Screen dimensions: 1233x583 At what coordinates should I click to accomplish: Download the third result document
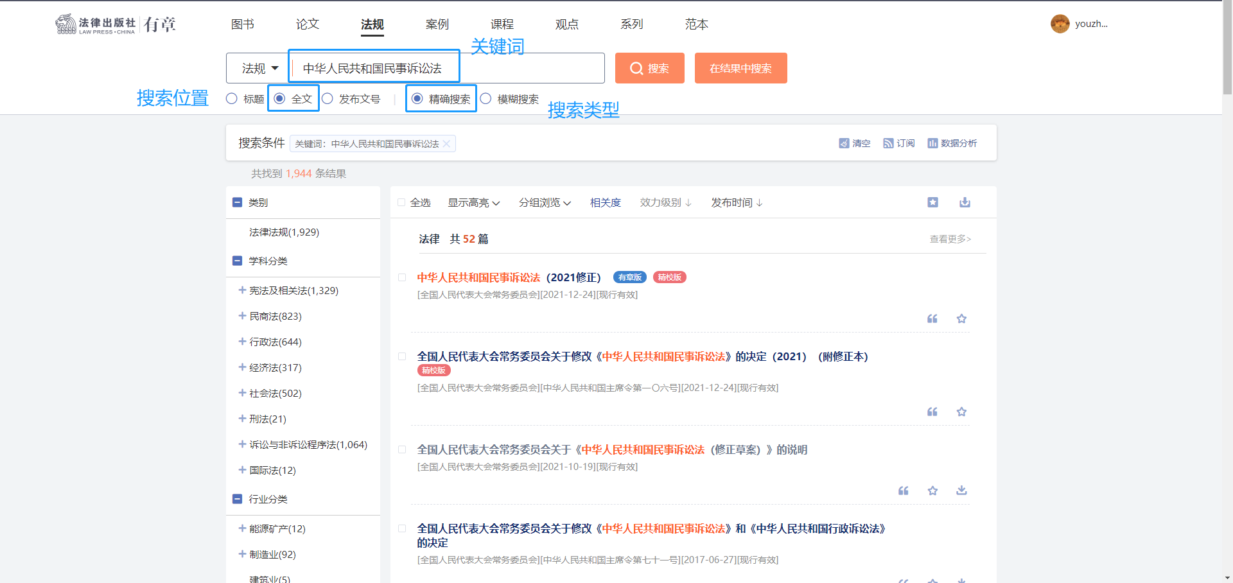click(961, 491)
